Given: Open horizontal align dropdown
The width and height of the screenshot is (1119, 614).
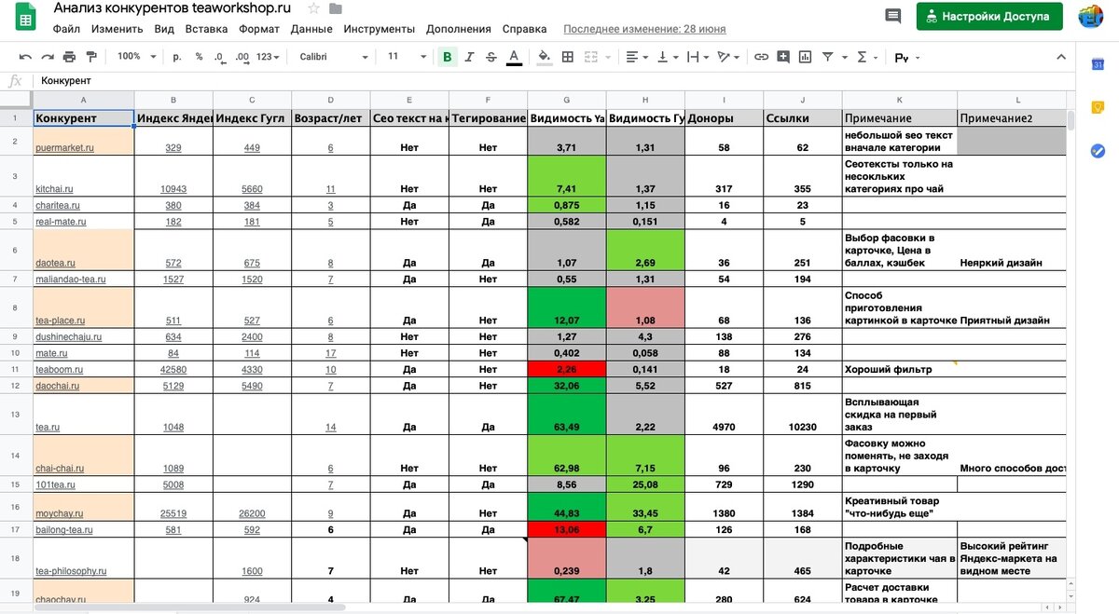Looking at the screenshot, I should [638, 57].
